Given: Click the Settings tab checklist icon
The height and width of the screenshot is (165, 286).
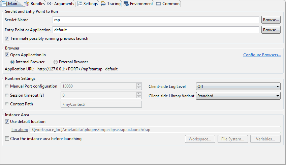Looking at the screenshot, I should [x=80, y=4].
